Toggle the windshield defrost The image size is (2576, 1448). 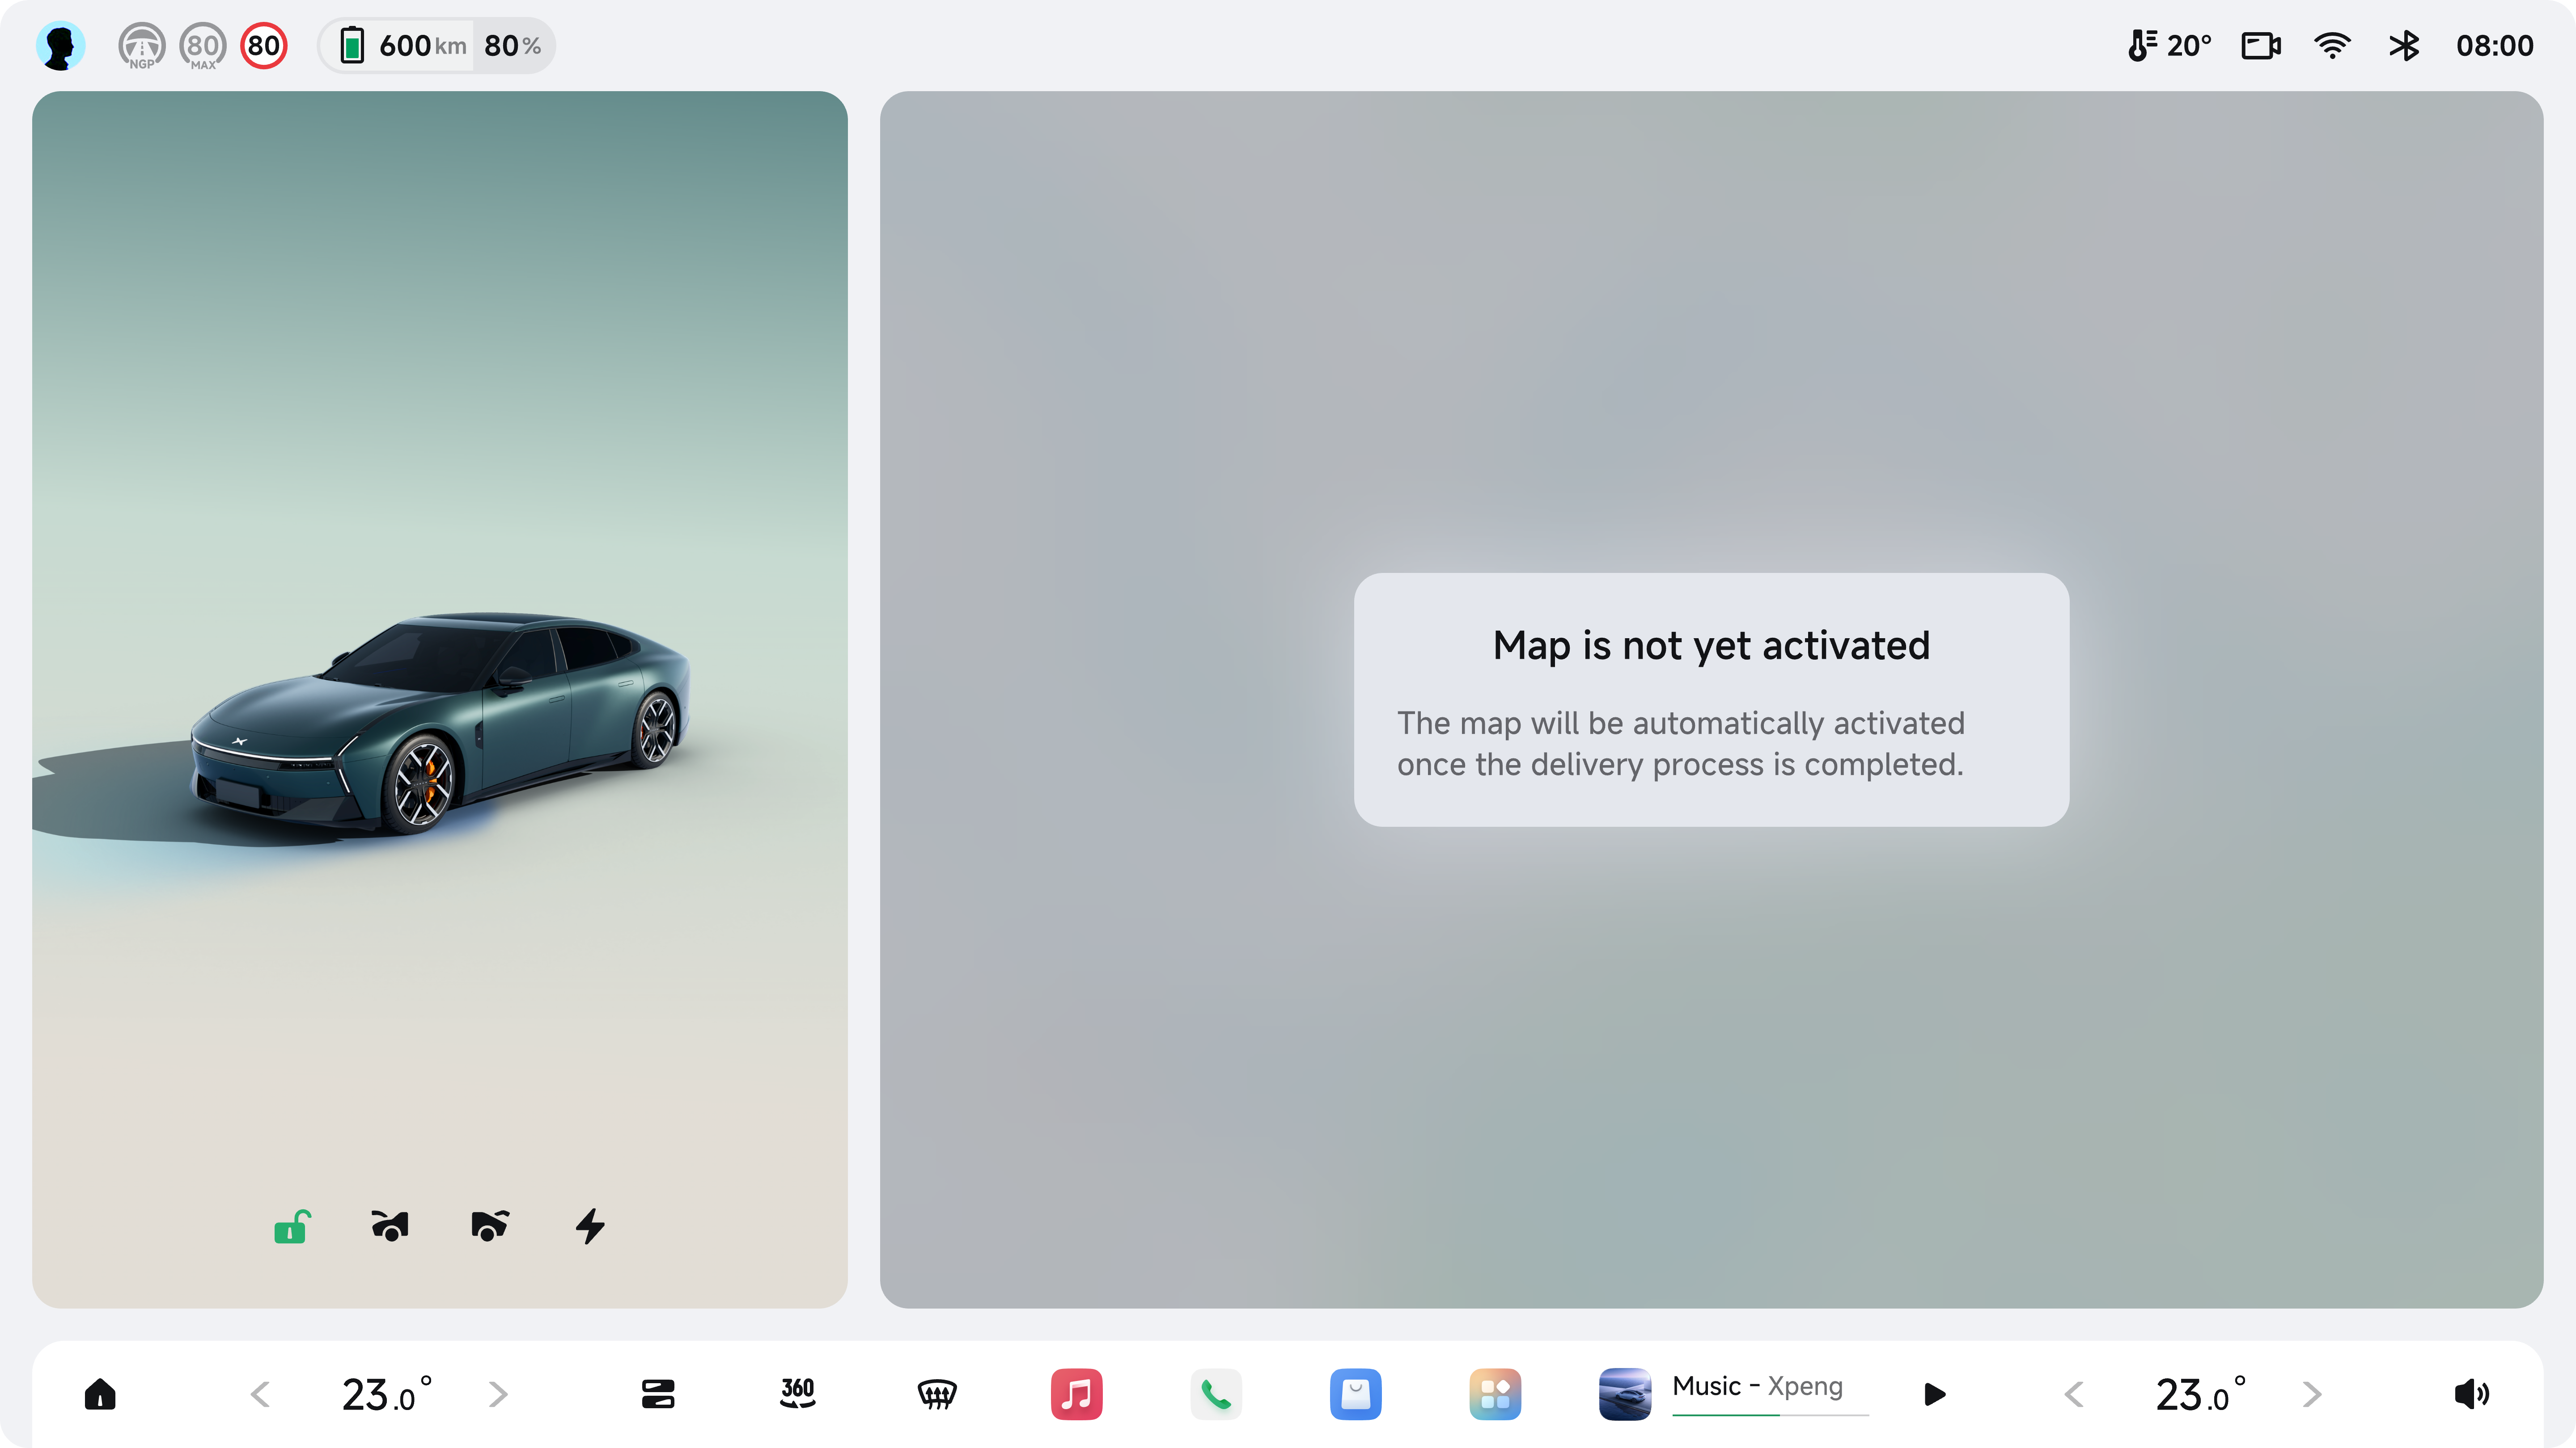tap(937, 1394)
